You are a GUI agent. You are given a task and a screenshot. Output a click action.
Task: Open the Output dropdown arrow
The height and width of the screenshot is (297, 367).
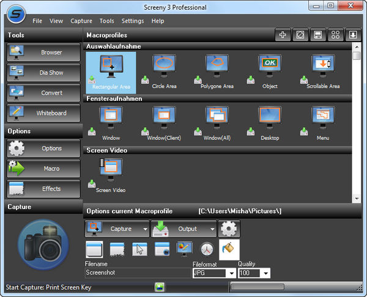[212, 229]
